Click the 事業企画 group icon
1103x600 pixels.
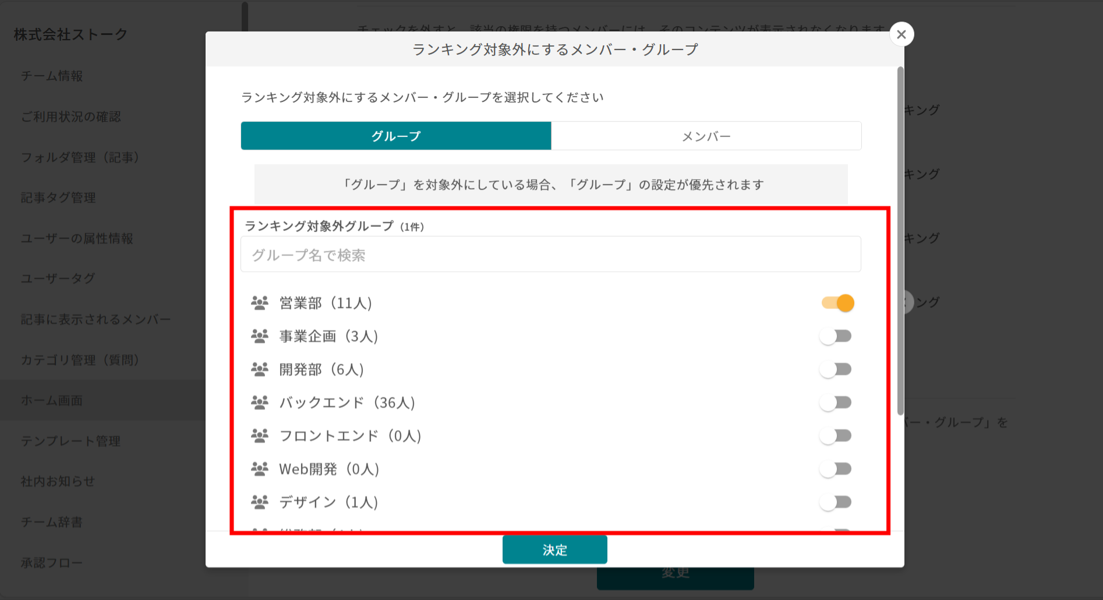[260, 336]
